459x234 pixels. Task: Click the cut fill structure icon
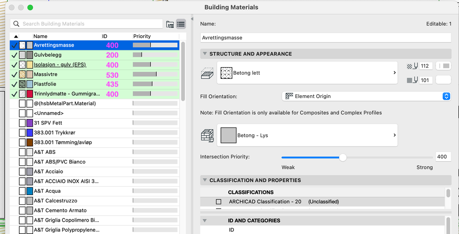pos(207,73)
